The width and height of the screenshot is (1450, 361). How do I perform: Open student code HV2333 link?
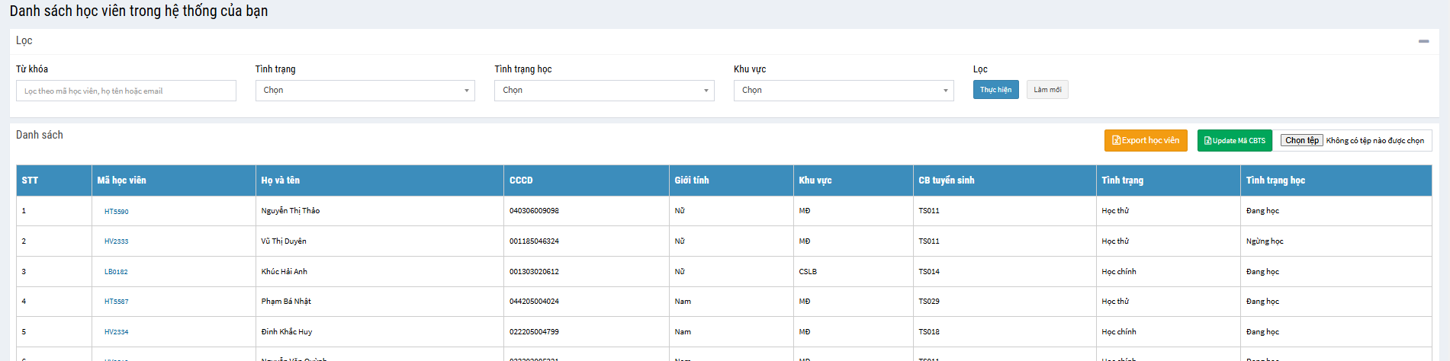tap(117, 241)
